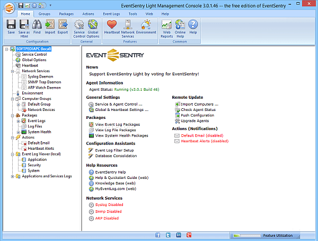318x241 pixels.
Task: Switch to the Event Logs ribbon tab
Action: (x=111, y=14)
